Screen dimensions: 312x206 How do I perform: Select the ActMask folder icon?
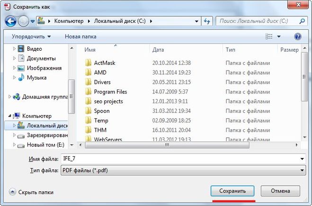(x=88, y=63)
